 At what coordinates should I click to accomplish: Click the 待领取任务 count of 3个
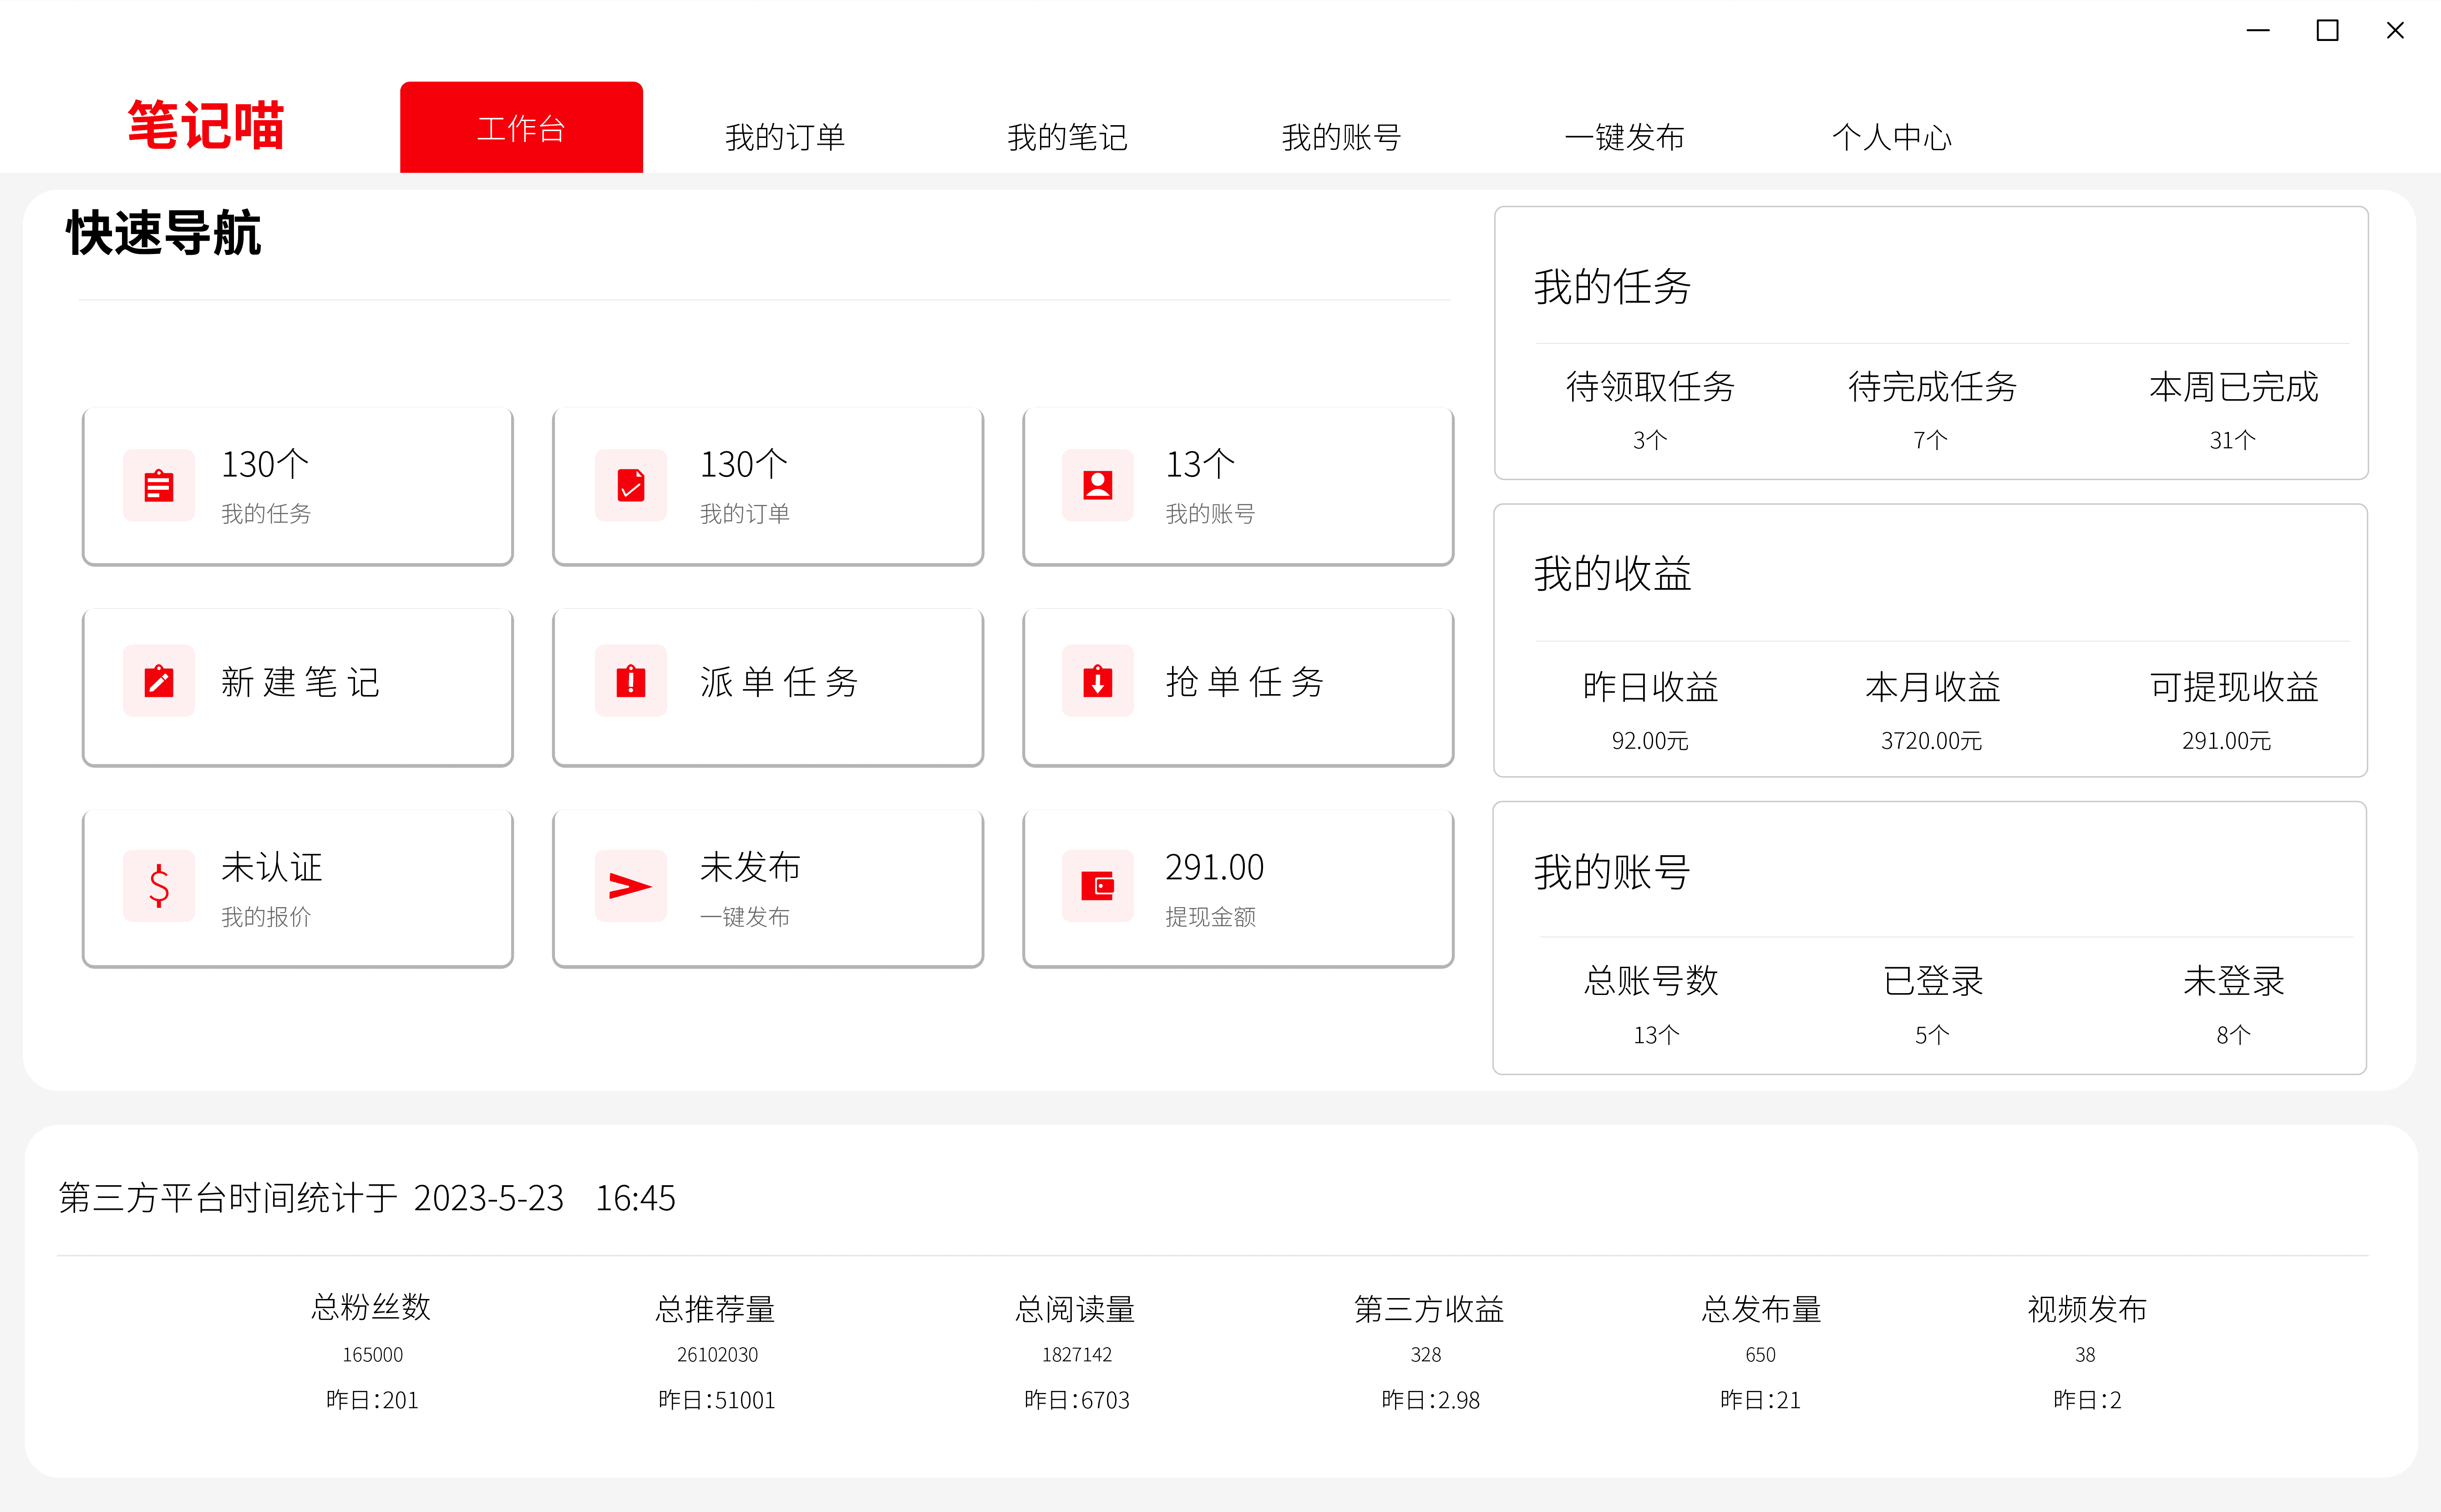click(x=1649, y=440)
